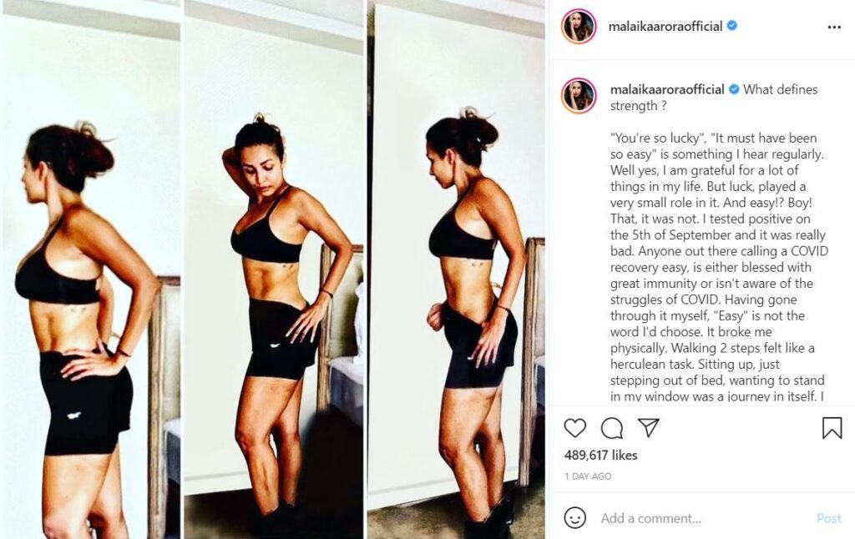The height and width of the screenshot is (539, 855).
Task: Click the header profile avatar
Action: tap(579, 26)
